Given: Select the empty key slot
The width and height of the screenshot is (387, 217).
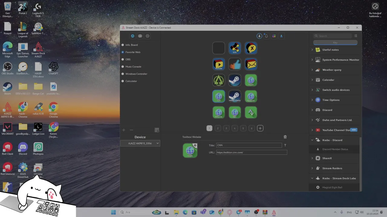Looking at the screenshot, I should (x=219, y=48).
